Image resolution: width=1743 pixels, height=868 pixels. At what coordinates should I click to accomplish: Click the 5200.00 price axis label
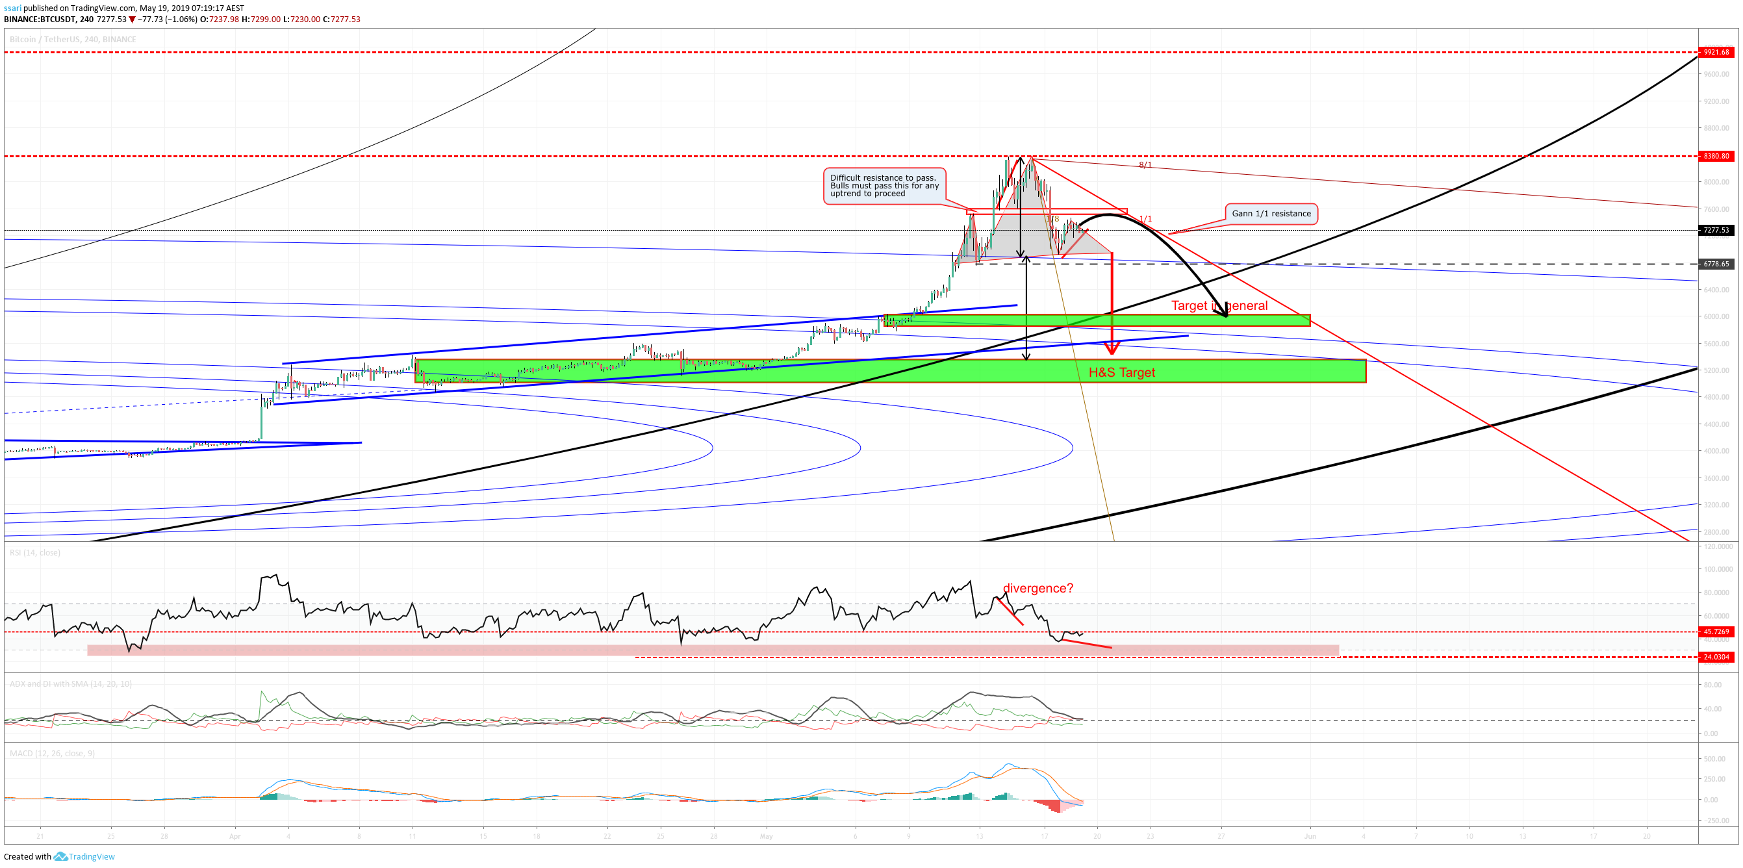[1716, 371]
